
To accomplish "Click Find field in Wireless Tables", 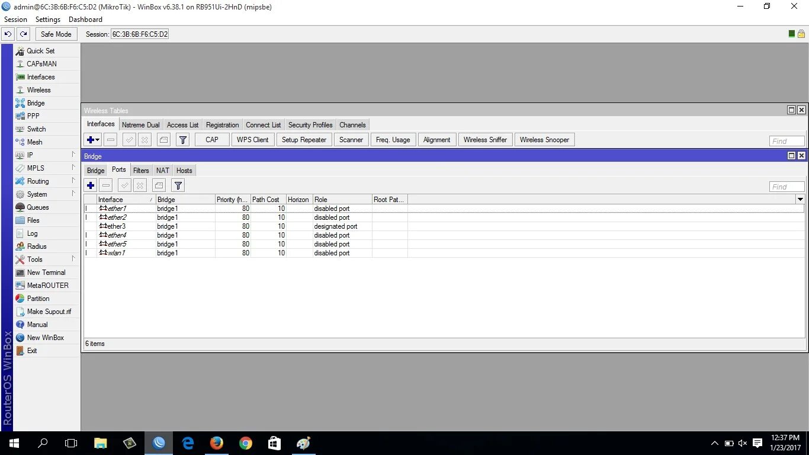I will click(787, 141).
